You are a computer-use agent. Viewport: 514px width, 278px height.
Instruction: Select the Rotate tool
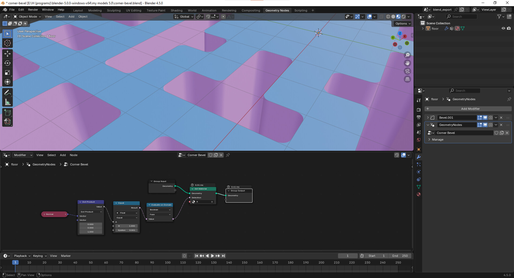coord(7,63)
